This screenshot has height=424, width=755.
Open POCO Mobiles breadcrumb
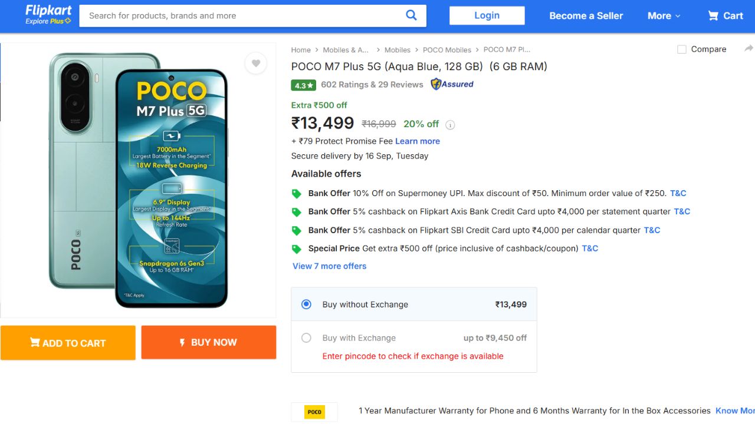447,50
